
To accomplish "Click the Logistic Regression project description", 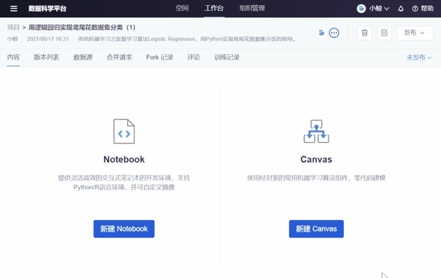I will (187, 39).
